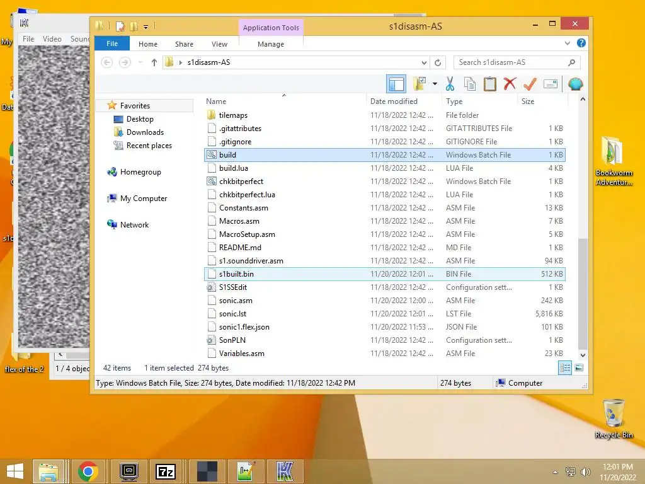Viewport: 645px width, 484px height.
Task: Select Downloads in navigation pane
Action: (x=145, y=132)
